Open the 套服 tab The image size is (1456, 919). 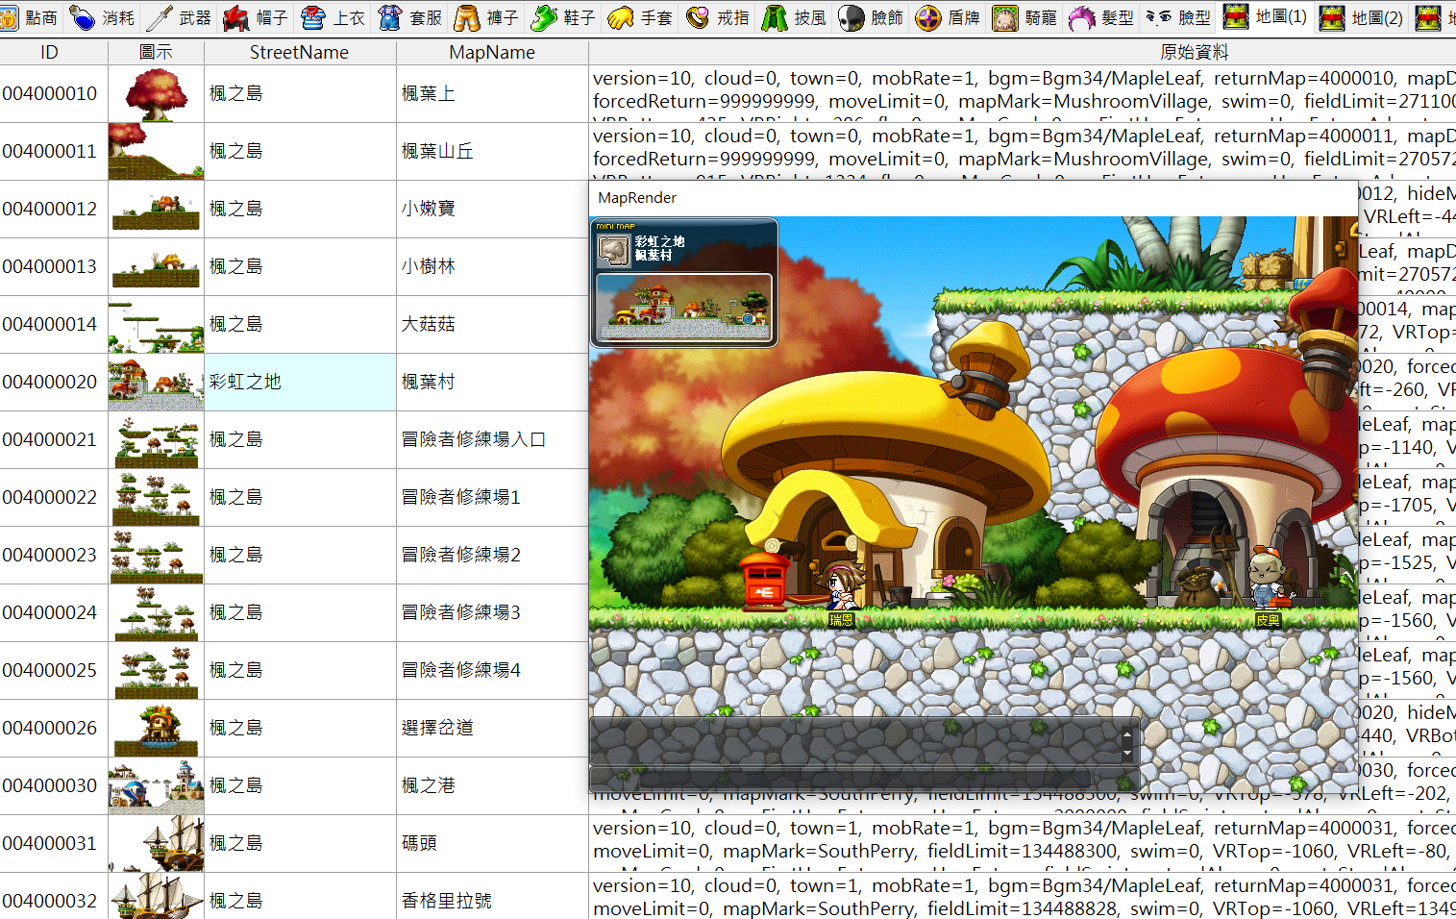pos(410,17)
